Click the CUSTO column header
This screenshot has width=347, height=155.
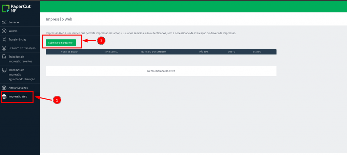(x=231, y=52)
